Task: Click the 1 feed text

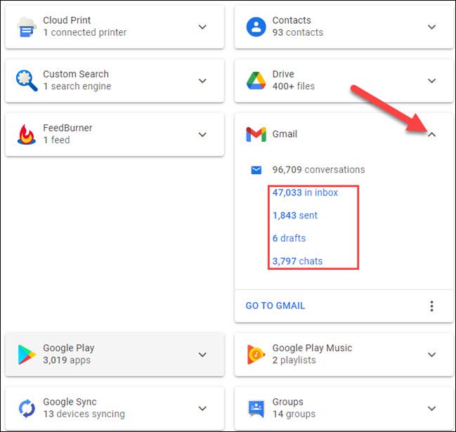Action: 56,140
